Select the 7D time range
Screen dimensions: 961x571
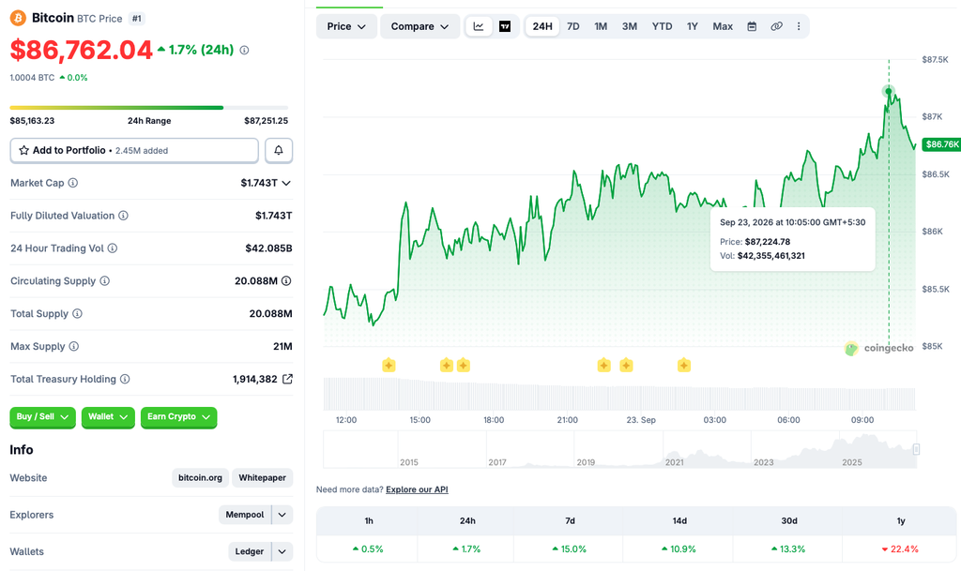click(573, 26)
